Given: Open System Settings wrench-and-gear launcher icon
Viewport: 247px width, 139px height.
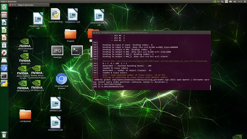Looking at the screenshot, I should click(x=4, y=53).
